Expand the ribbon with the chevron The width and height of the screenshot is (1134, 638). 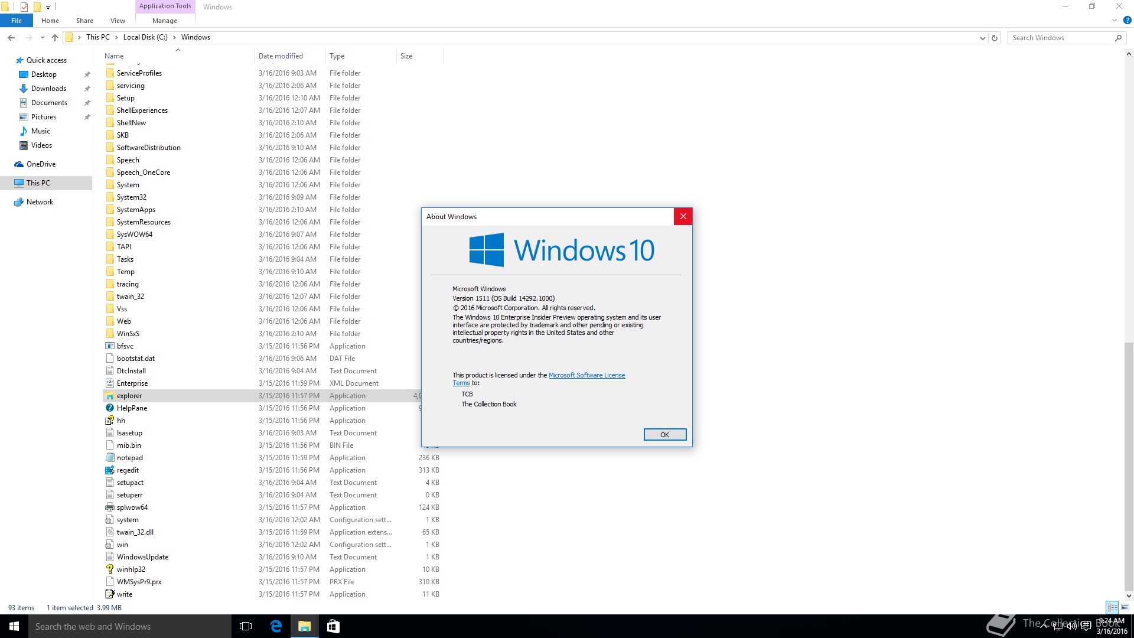pos(1115,20)
